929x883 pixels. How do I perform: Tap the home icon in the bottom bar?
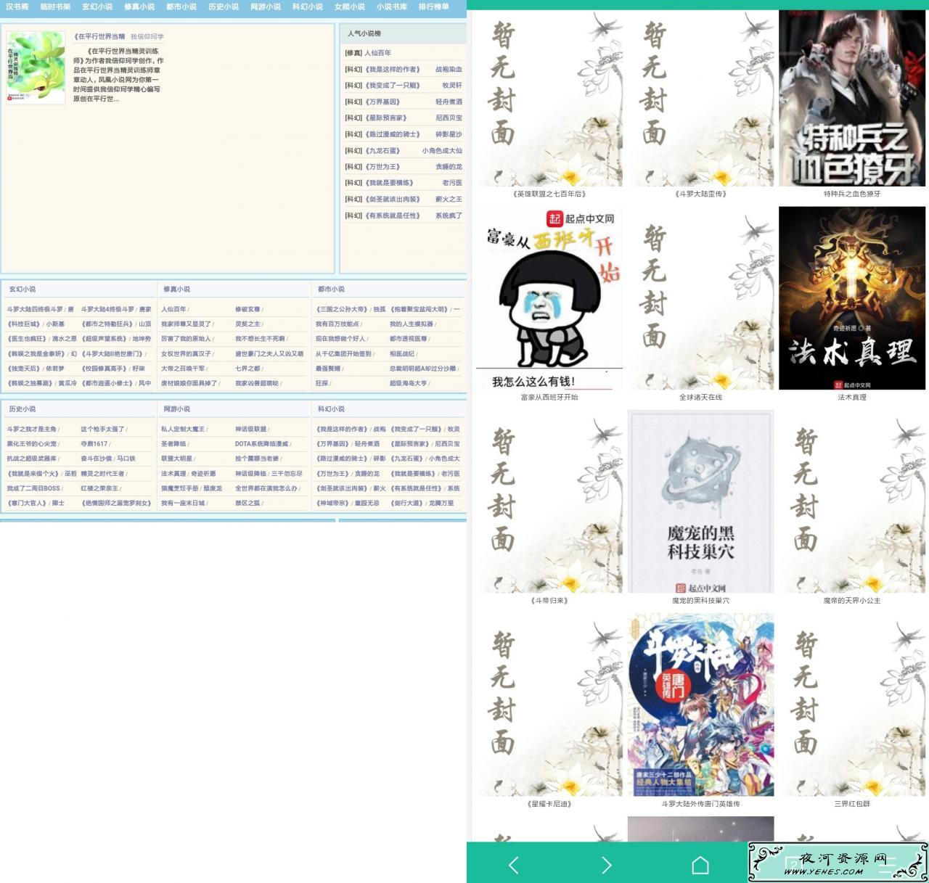pyautogui.click(x=700, y=864)
